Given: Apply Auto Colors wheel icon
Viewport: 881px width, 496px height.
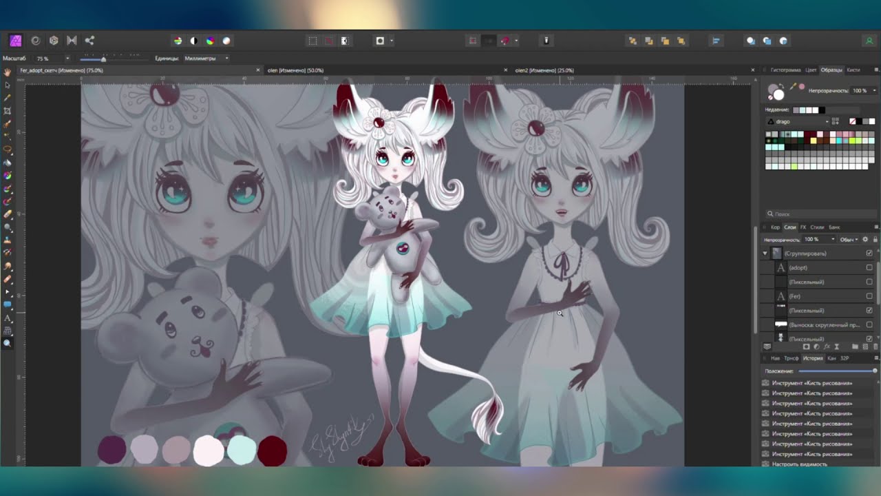Looking at the screenshot, I should click(210, 41).
